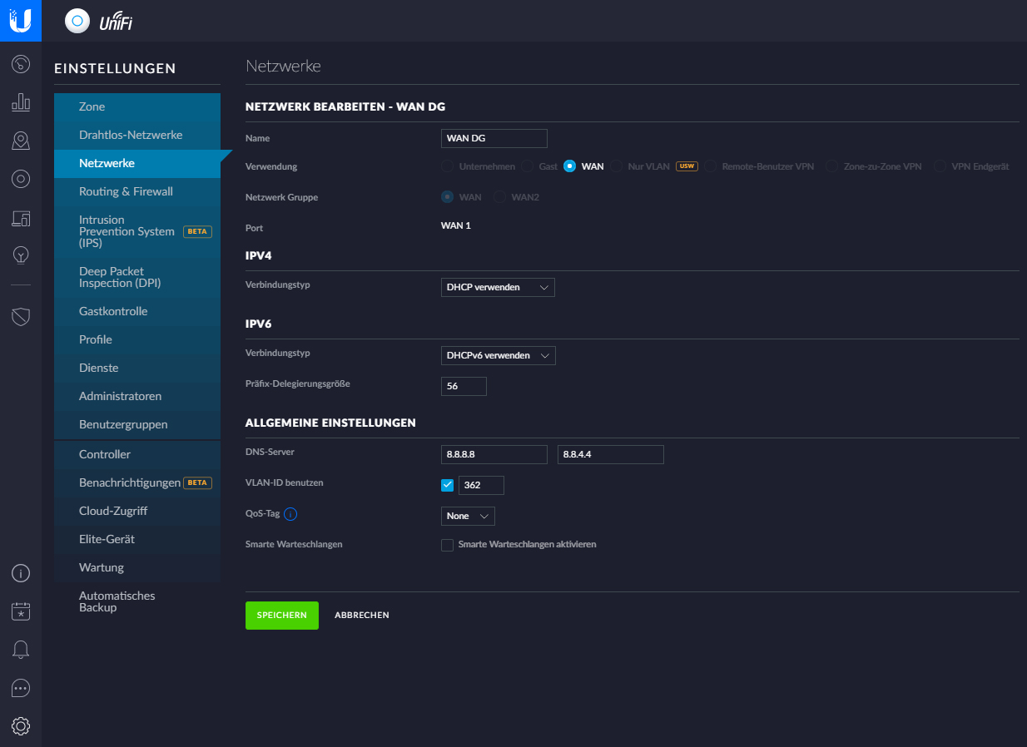1027x747 pixels.
Task: Click the Ubiquiti U logo icon
Action: pyautogui.click(x=21, y=21)
